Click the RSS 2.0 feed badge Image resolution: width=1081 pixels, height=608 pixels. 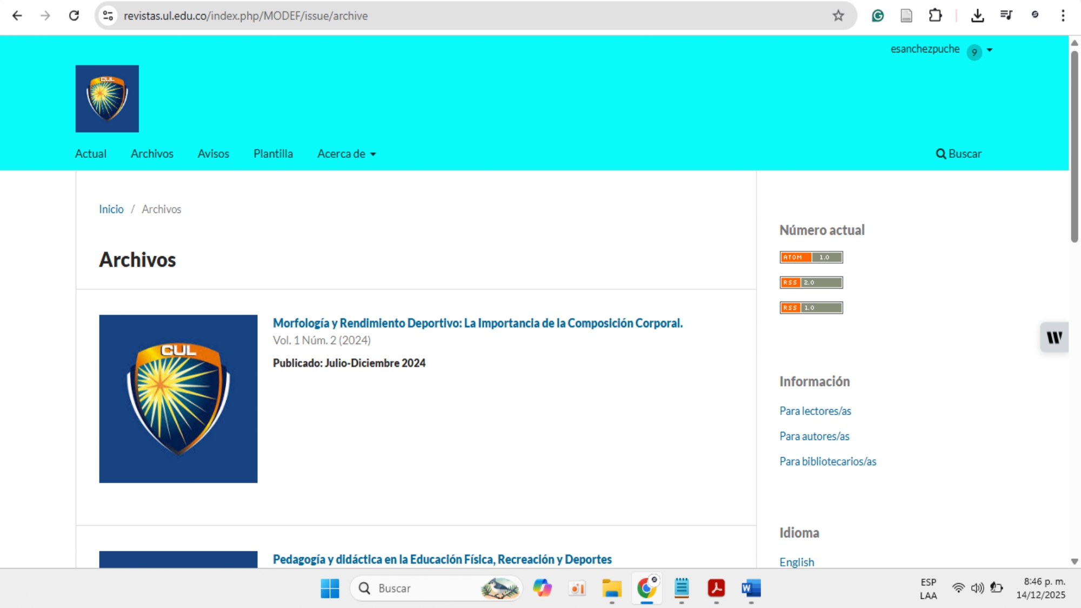(811, 283)
